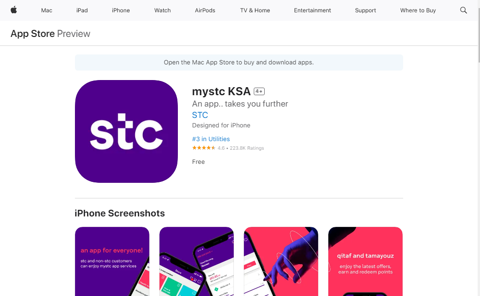This screenshot has width=480, height=296.
Task: Select iPhone in the top navigation
Action: click(x=120, y=10)
